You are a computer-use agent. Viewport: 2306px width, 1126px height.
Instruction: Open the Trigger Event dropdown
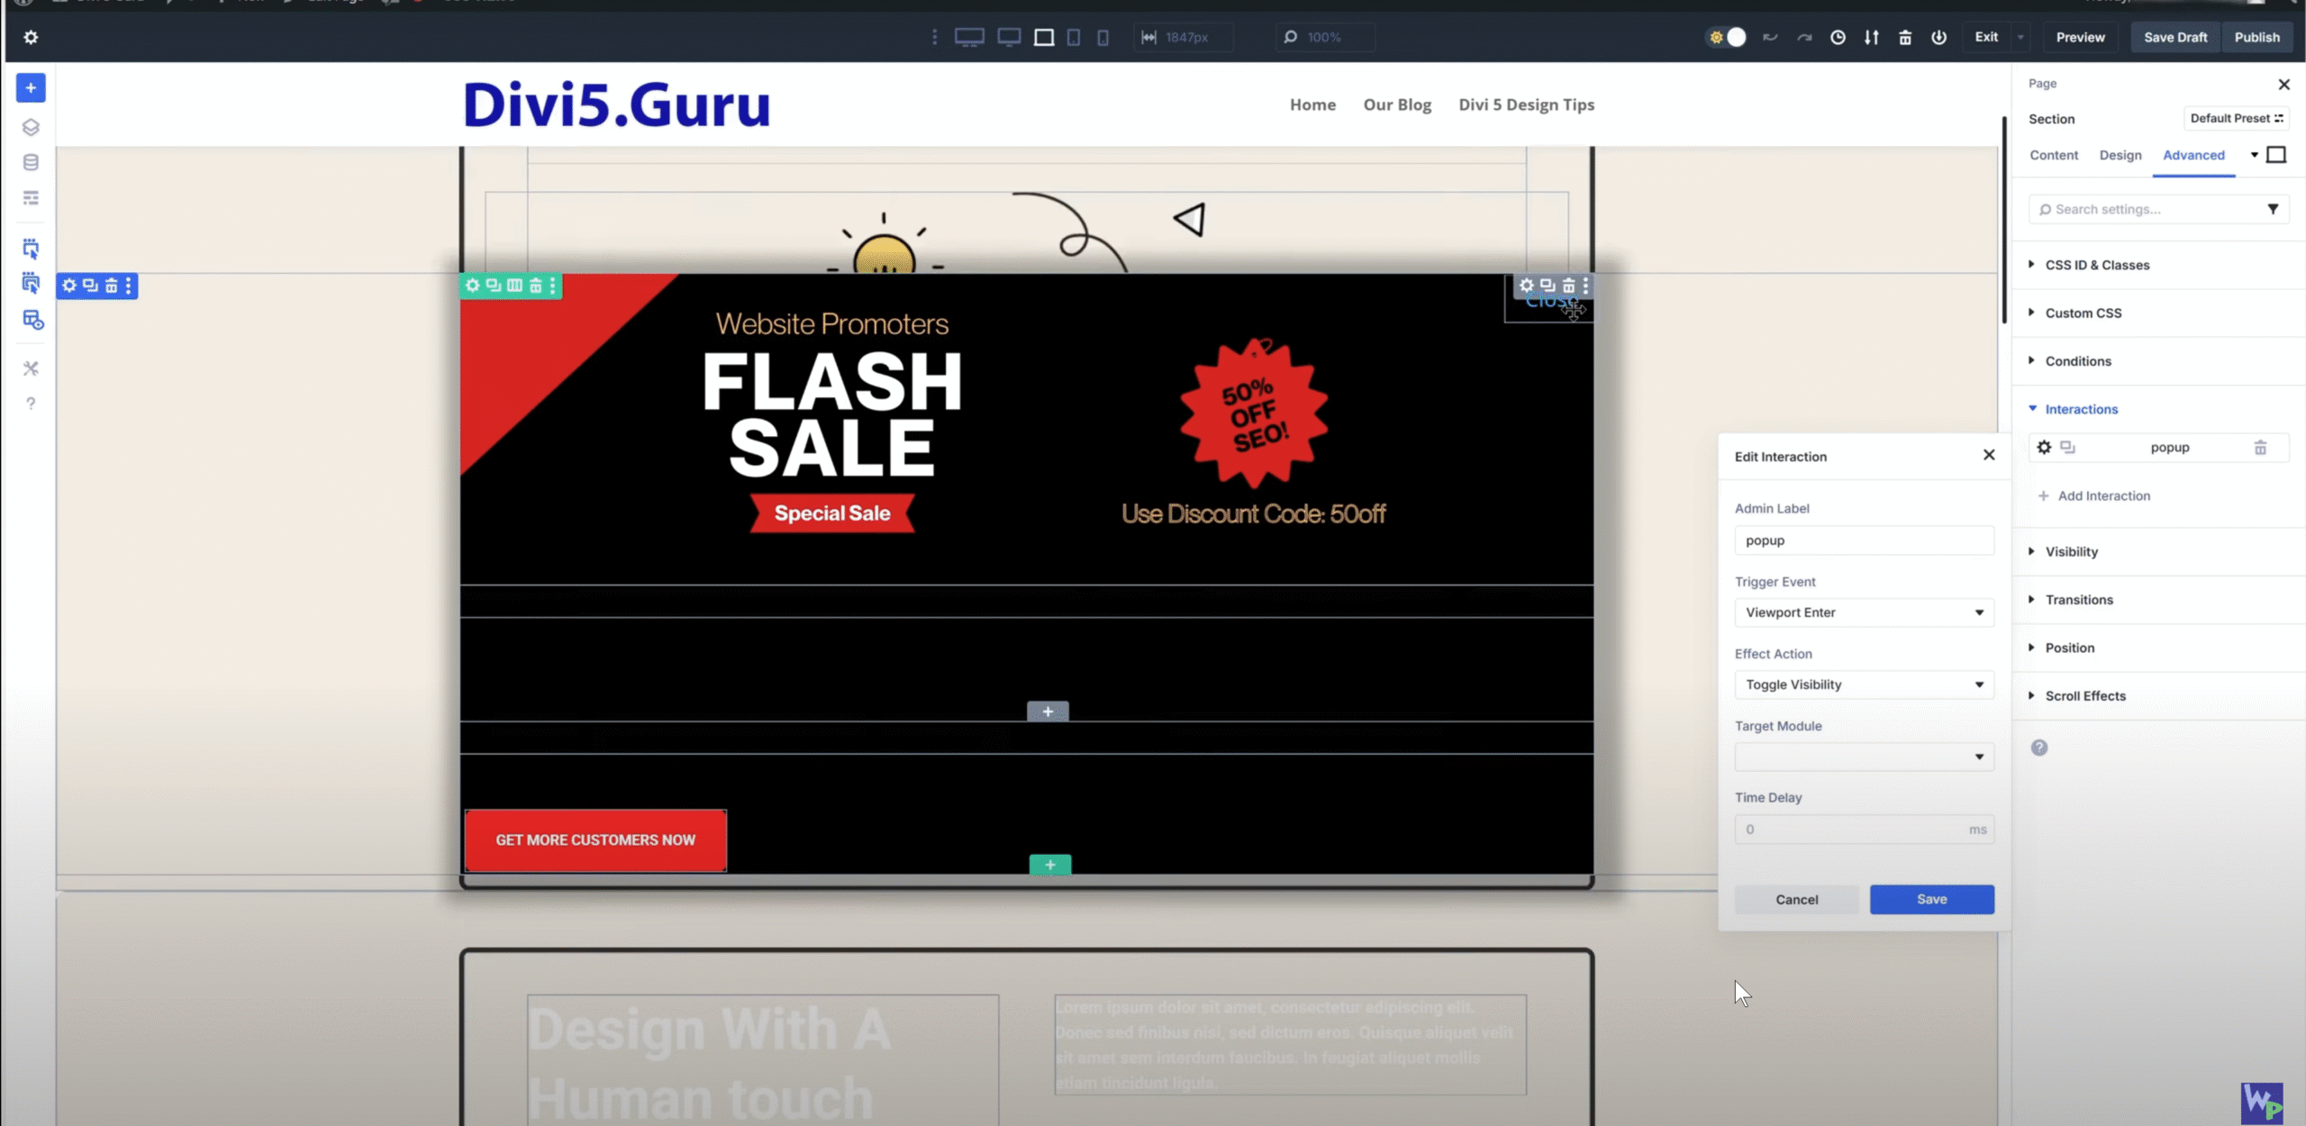pyautogui.click(x=1864, y=613)
